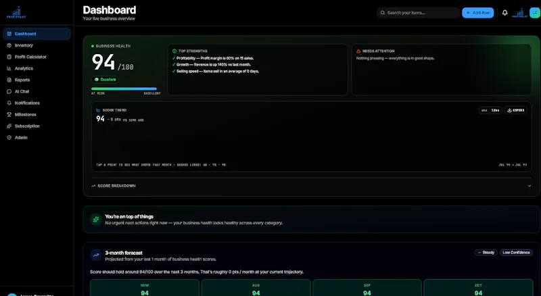Image resolution: width=541 pixels, height=296 pixels.
Task: Open the Subscription sidebar page
Action: point(37,126)
